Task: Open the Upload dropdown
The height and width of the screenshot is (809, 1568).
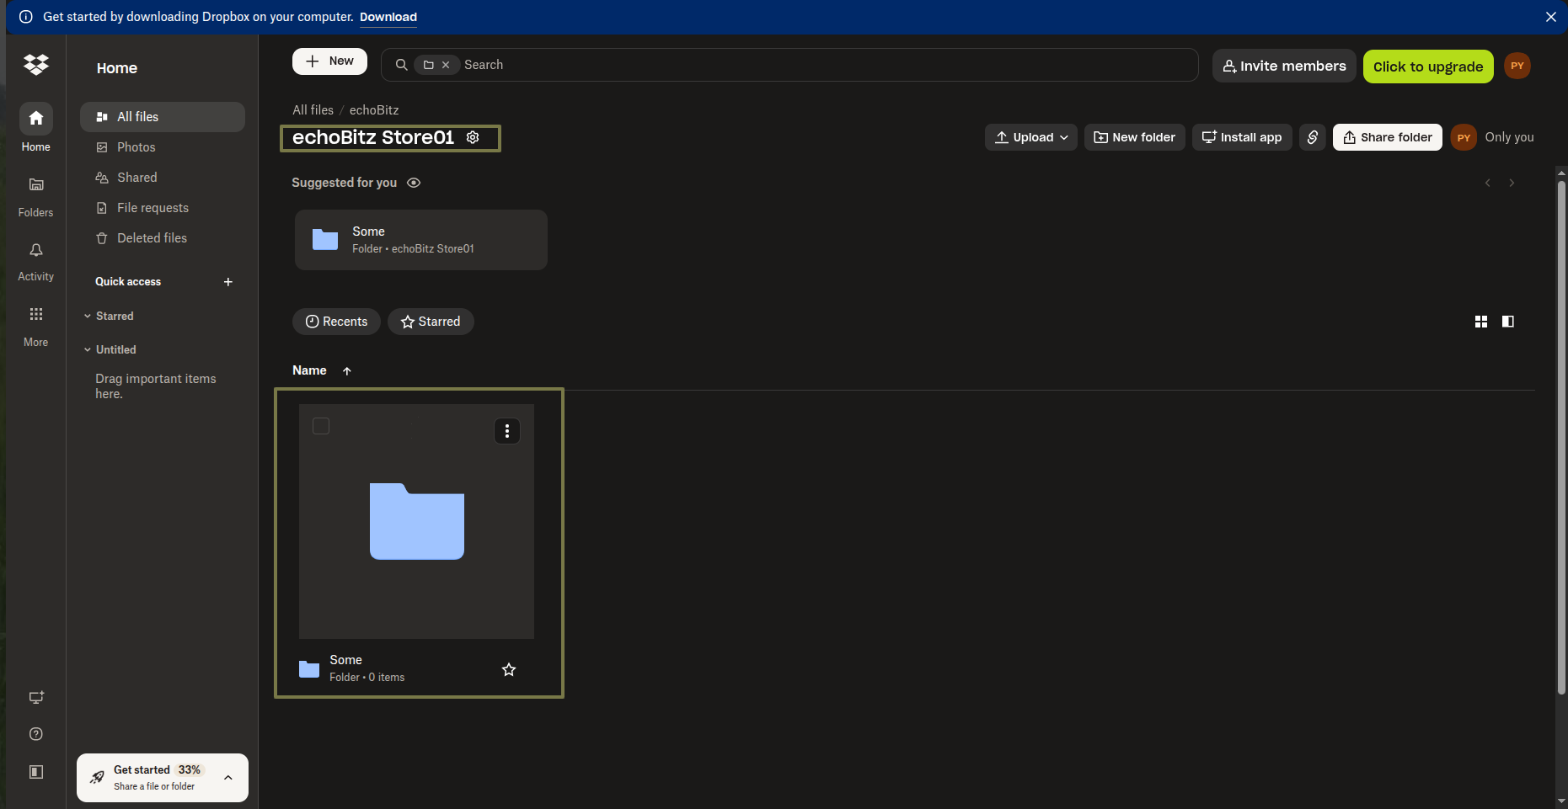Action: (x=1031, y=137)
